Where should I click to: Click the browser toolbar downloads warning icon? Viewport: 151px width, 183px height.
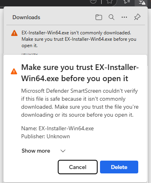tap(142, 2)
